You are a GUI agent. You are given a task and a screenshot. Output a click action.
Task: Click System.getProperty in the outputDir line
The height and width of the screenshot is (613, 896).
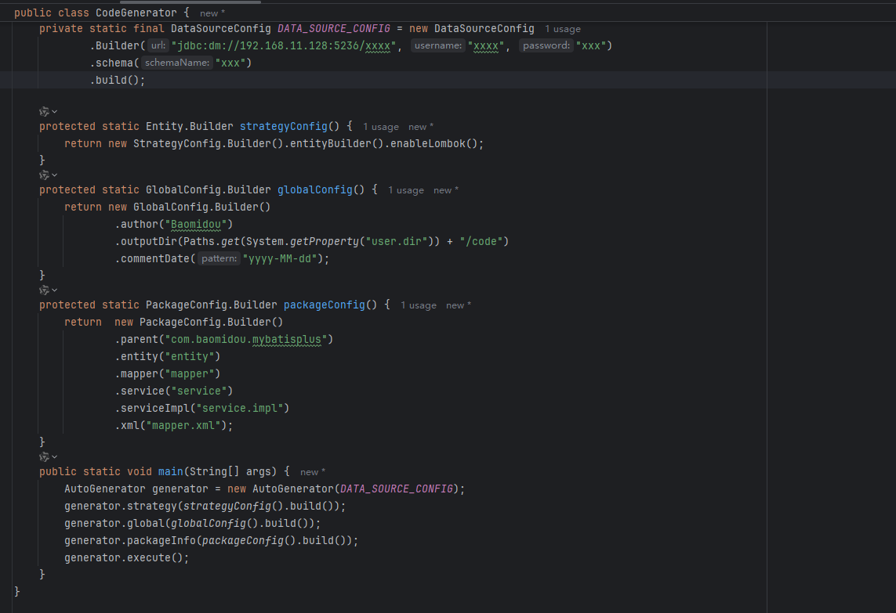303,241
